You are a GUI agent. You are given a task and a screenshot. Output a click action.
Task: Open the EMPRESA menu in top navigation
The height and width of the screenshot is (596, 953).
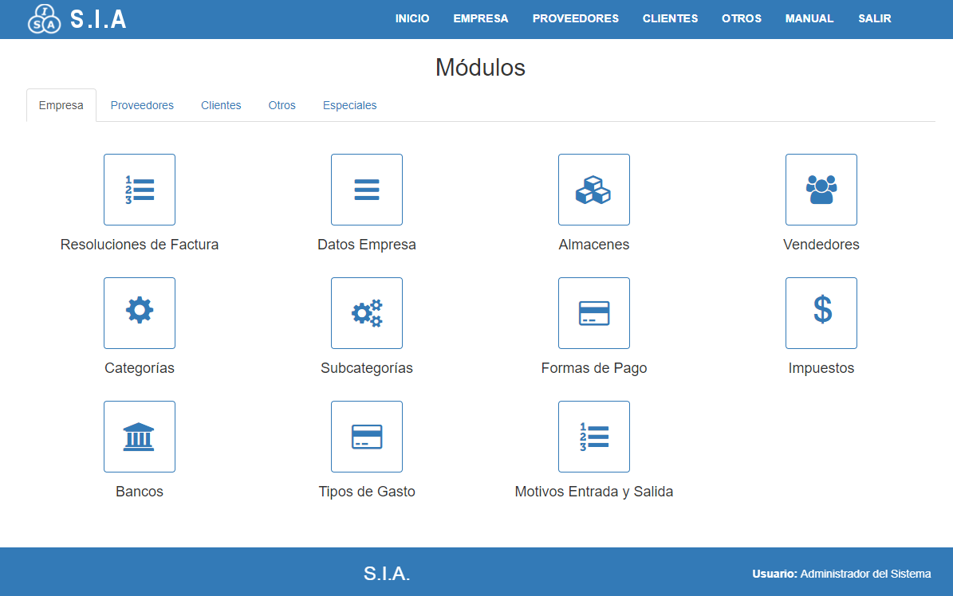click(x=481, y=18)
